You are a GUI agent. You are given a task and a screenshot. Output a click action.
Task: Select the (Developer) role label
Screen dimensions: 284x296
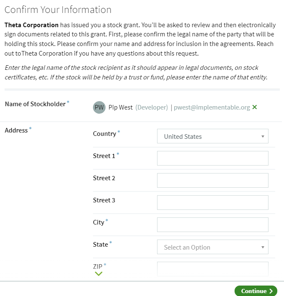click(x=152, y=107)
